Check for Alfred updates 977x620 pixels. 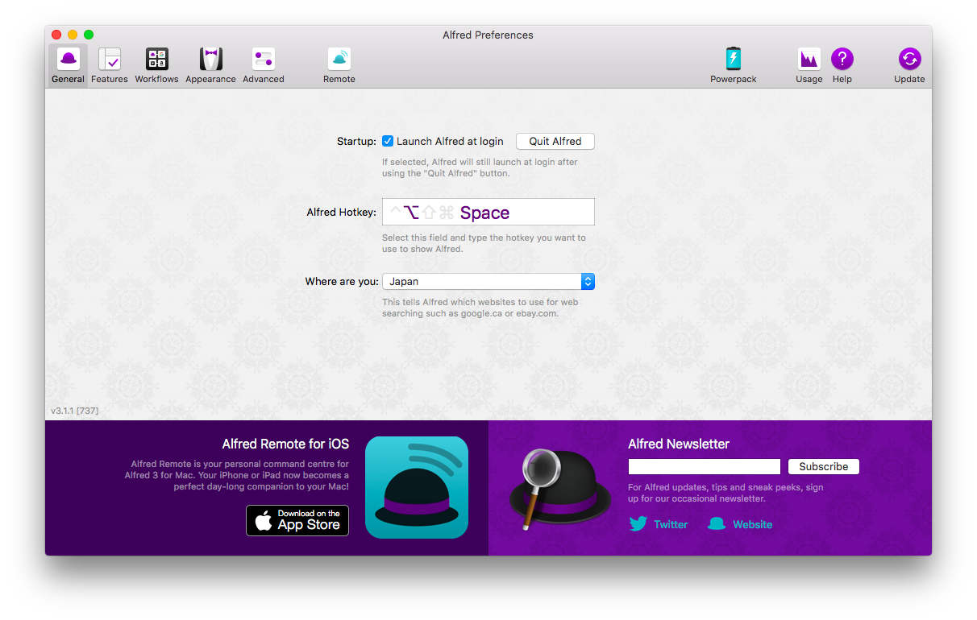[909, 64]
